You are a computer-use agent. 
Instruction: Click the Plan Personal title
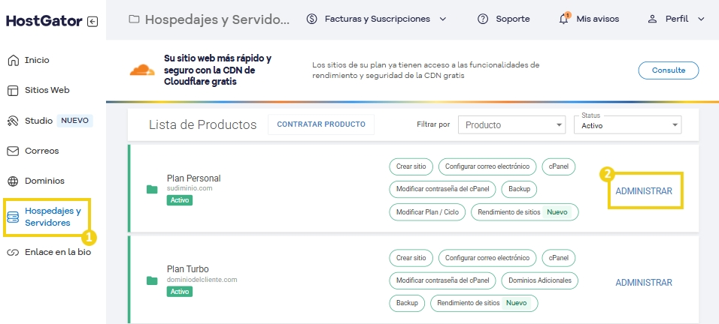point(193,178)
